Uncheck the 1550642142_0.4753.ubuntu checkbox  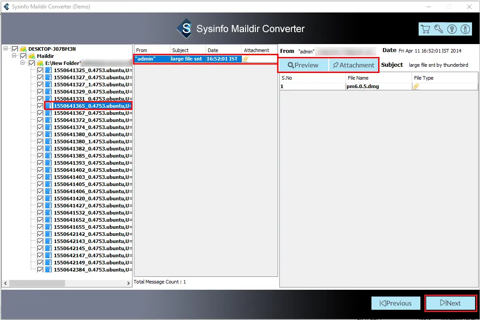(40, 234)
